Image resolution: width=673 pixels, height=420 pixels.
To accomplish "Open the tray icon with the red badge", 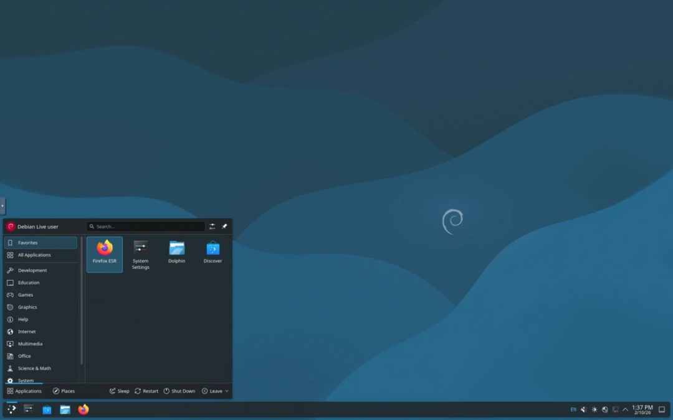I will [x=615, y=409].
